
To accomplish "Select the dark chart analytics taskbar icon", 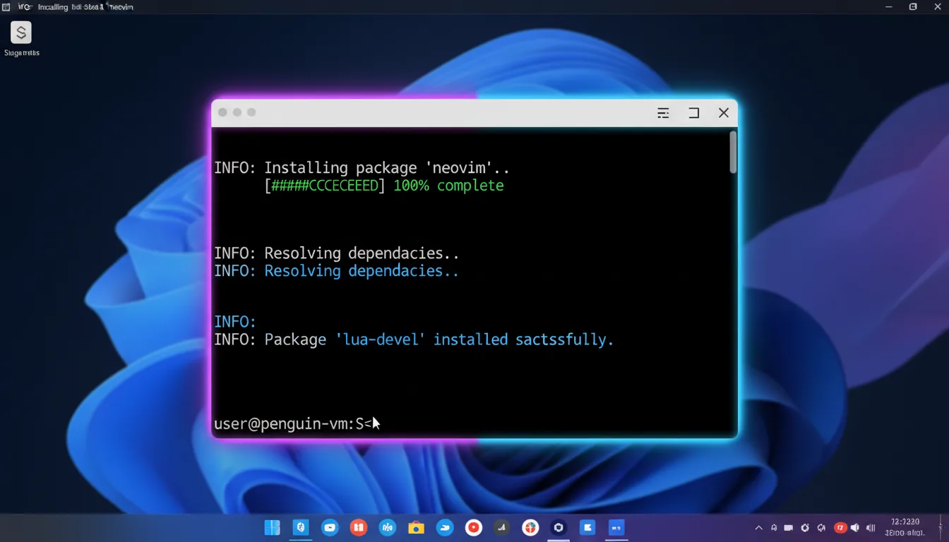I will [x=501, y=527].
